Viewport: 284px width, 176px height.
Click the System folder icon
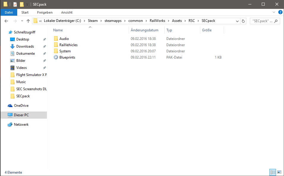click(x=56, y=51)
